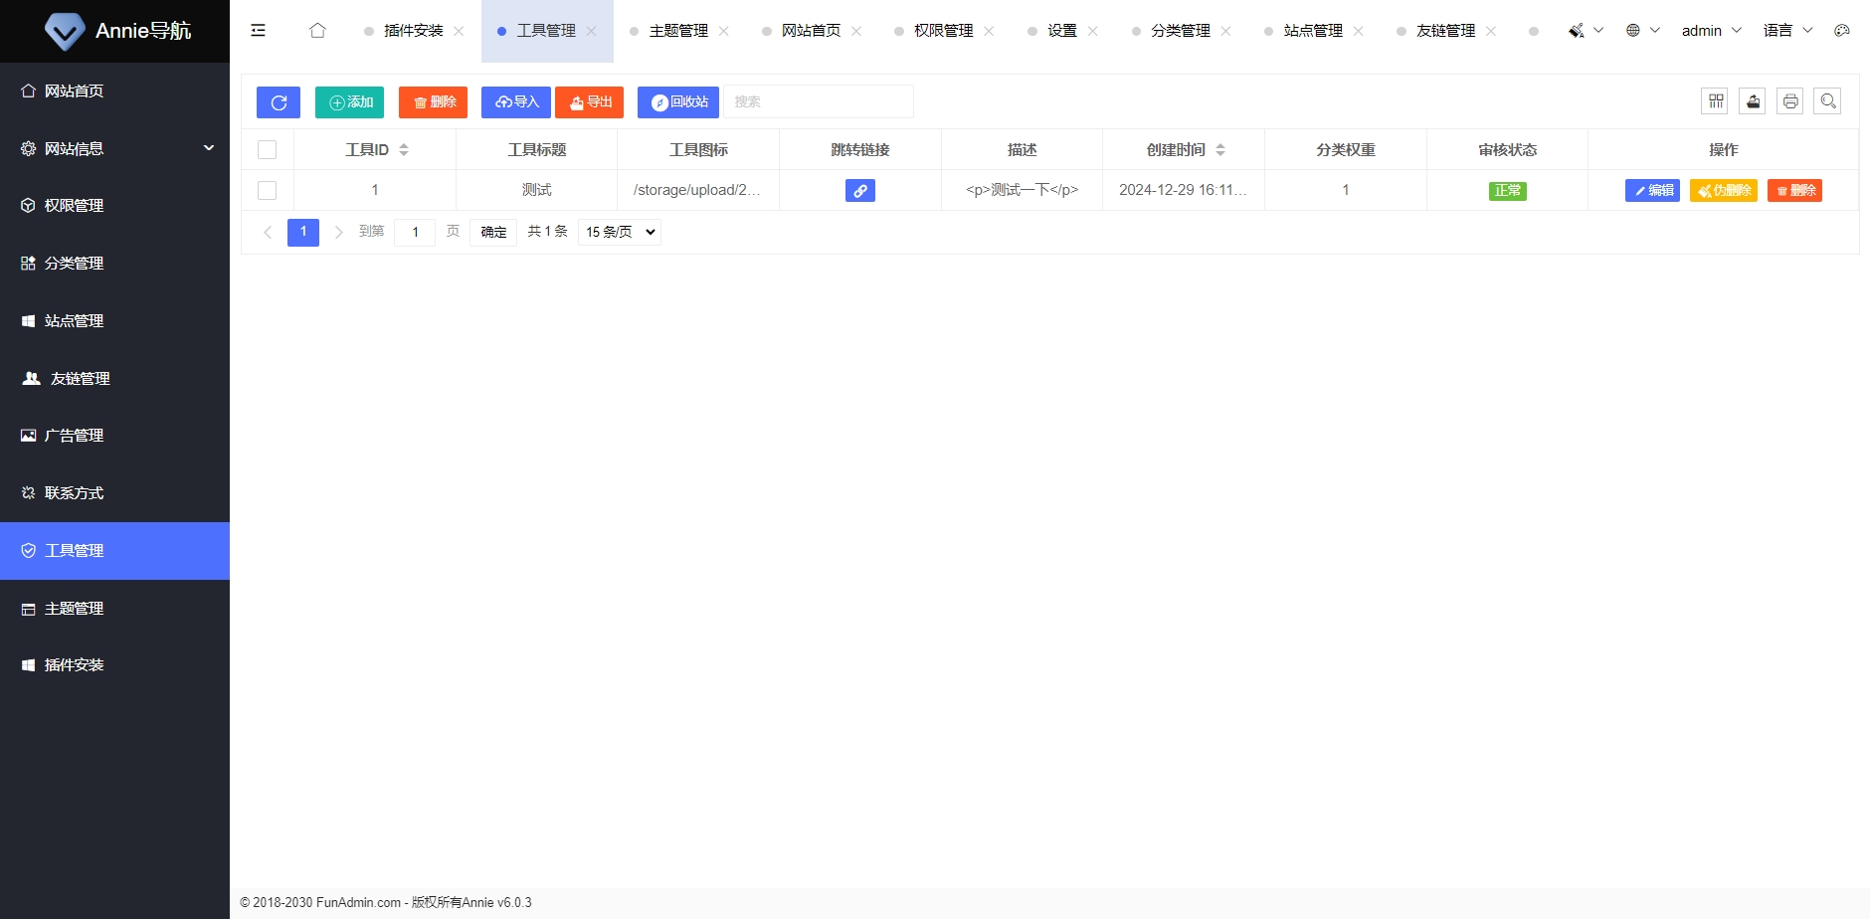This screenshot has width=1870, height=919.
Task: Check the checkbox for tool 测试
Action: point(267,190)
